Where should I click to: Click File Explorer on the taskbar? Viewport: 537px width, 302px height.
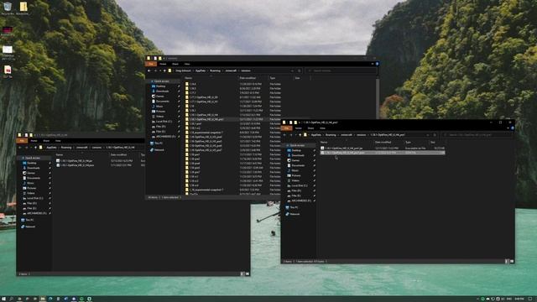pos(43,299)
